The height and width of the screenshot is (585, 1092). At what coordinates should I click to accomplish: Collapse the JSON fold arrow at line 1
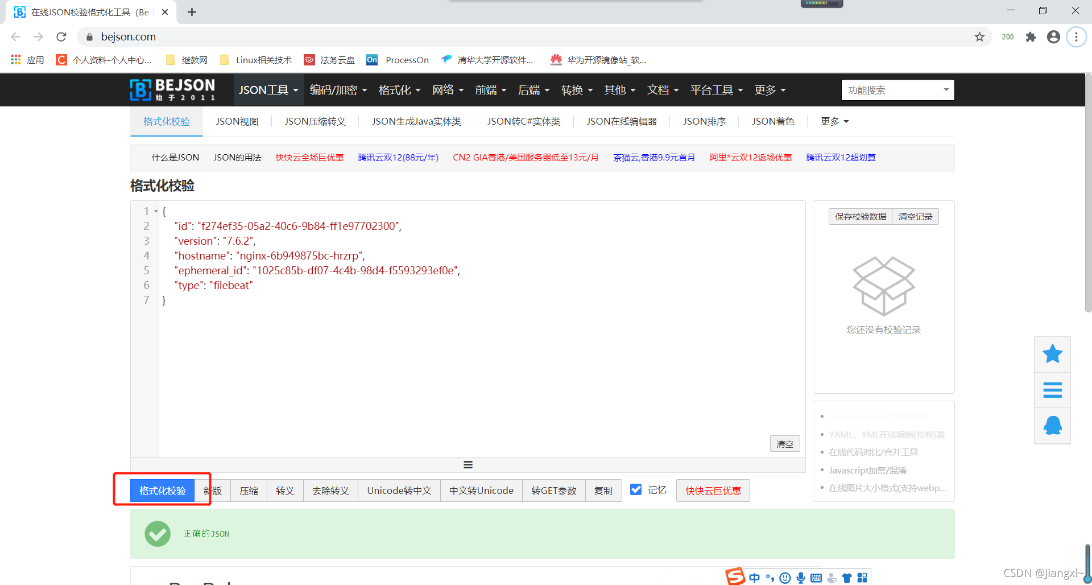(x=156, y=212)
